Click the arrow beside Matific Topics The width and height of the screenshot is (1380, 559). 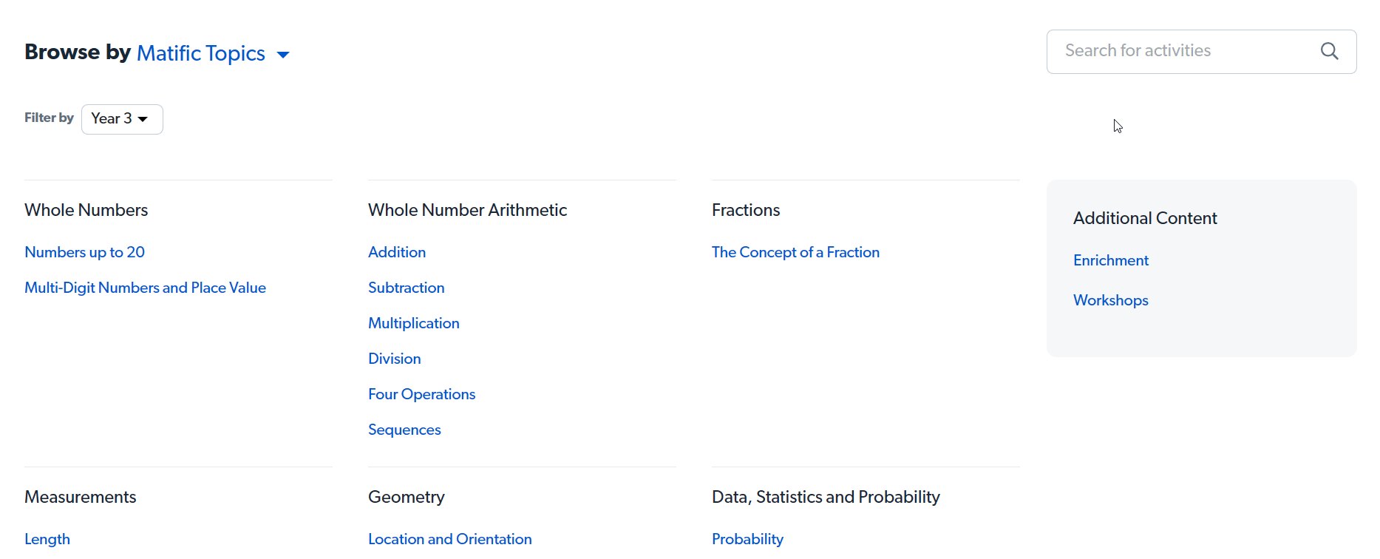pos(283,55)
